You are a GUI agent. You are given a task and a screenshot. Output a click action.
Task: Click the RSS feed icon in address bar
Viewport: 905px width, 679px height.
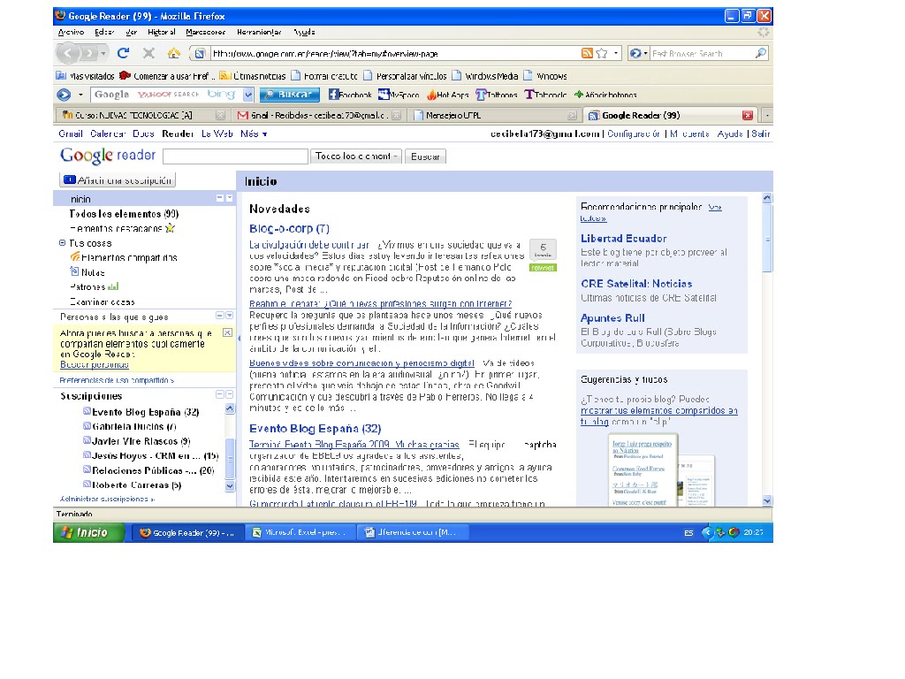pos(587,53)
